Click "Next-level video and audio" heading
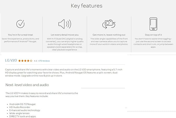This screenshot has width=176, height=118. pyautogui.click(x=27, y=85)
